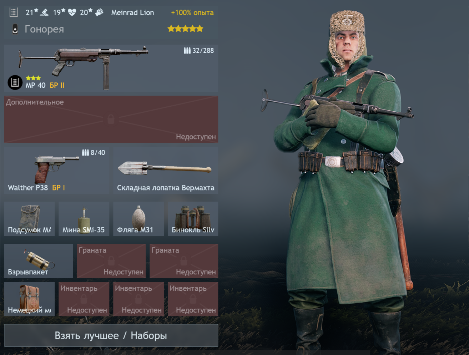Click the soldier class icon near Гонорея
This screenshot has width=469, height=355.
click(15, 29)
